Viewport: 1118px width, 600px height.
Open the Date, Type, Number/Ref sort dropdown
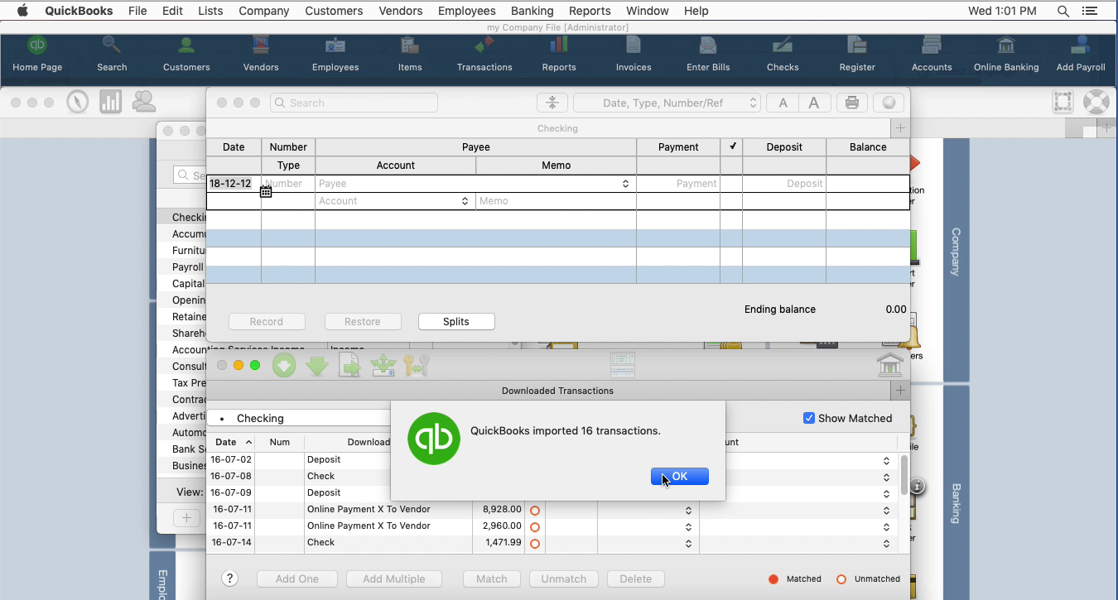667,103
